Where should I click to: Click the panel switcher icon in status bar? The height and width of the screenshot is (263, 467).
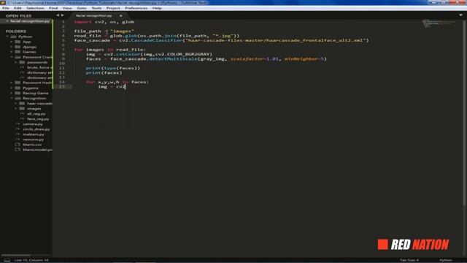click(x=7, y=260)
